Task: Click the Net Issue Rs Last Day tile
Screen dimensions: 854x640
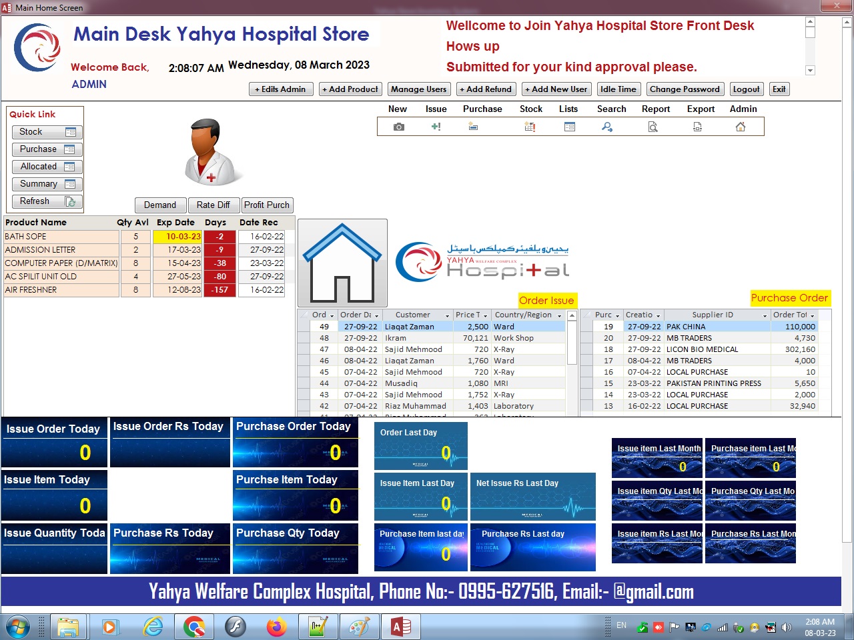Action: (x=533, y=497)
